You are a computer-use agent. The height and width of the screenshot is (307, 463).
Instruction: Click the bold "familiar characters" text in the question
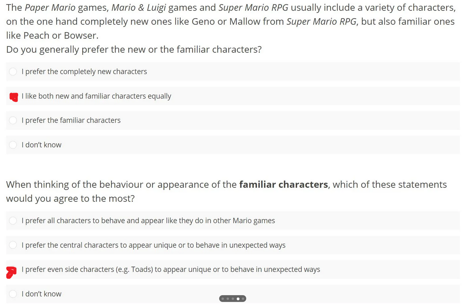(283, 185)
